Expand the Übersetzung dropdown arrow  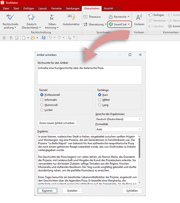coord(106,24)
